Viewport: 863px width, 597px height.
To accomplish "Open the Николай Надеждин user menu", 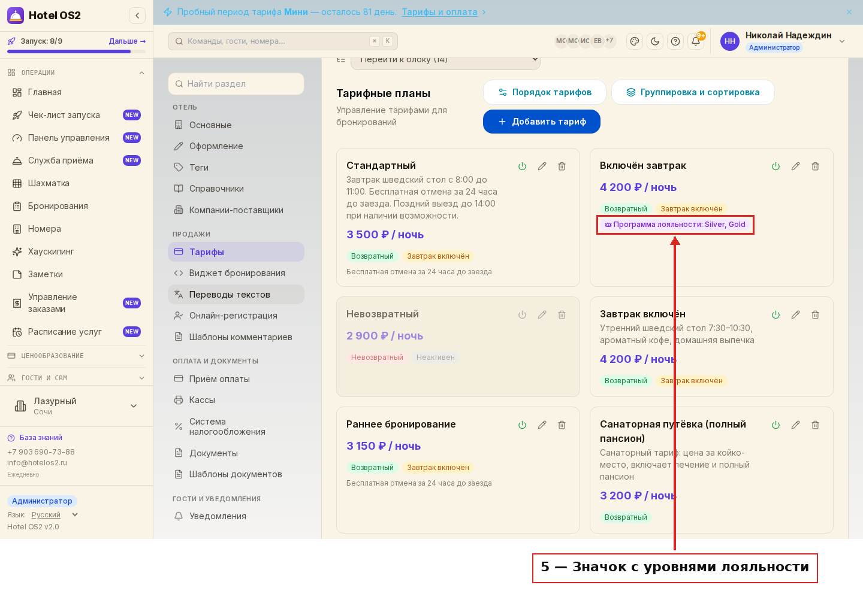I will (x=783, y=41).
